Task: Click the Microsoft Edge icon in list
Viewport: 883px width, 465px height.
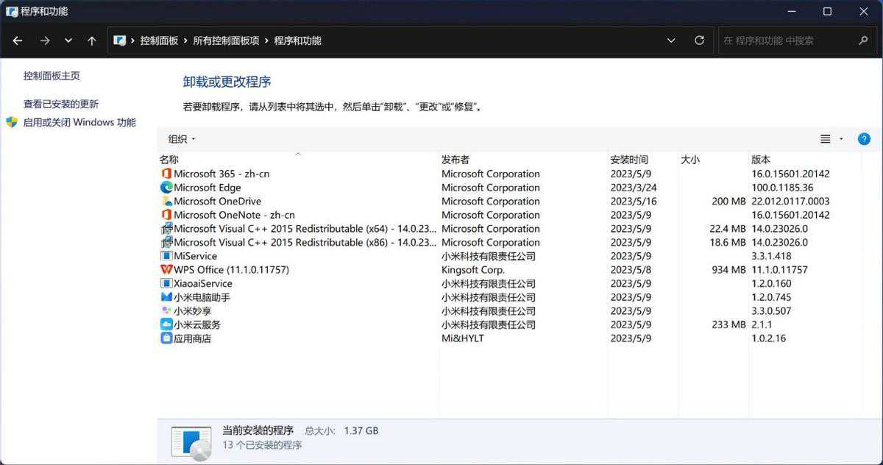Action: (166, 188)
